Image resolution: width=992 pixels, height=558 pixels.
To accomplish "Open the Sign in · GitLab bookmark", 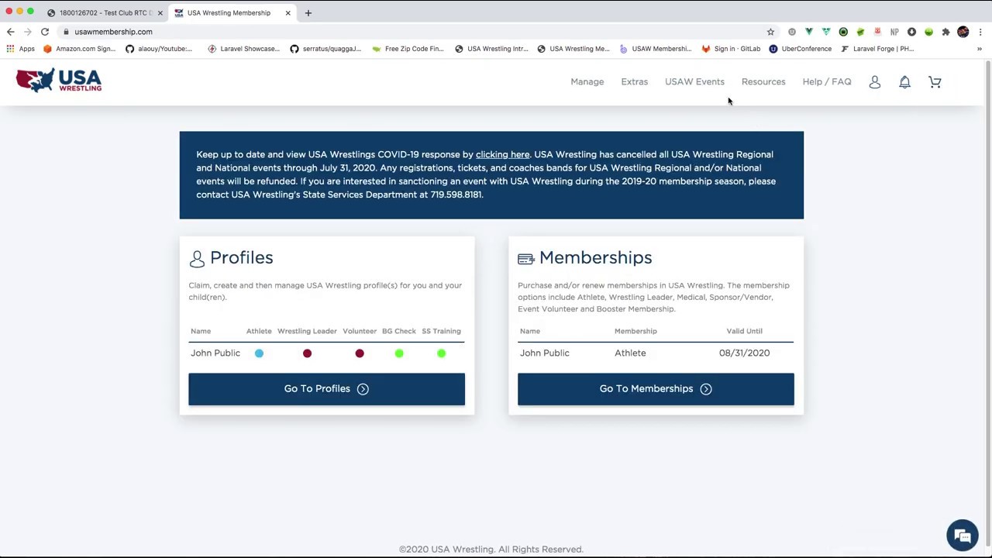I will pyautogui.click(x=731, y=49).
